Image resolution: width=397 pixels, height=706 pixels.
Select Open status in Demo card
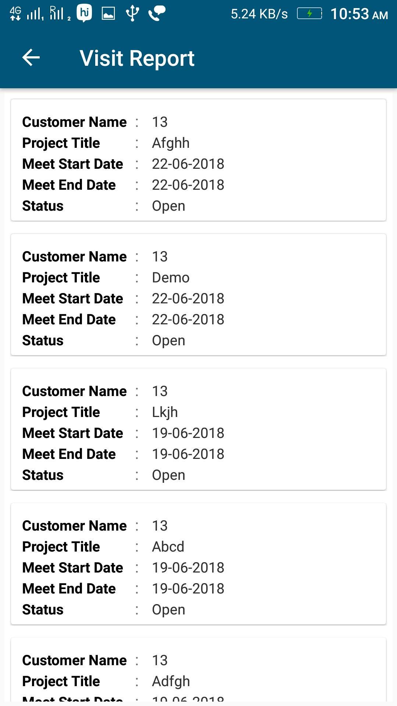pyautogui.click(x=168, y=340)
